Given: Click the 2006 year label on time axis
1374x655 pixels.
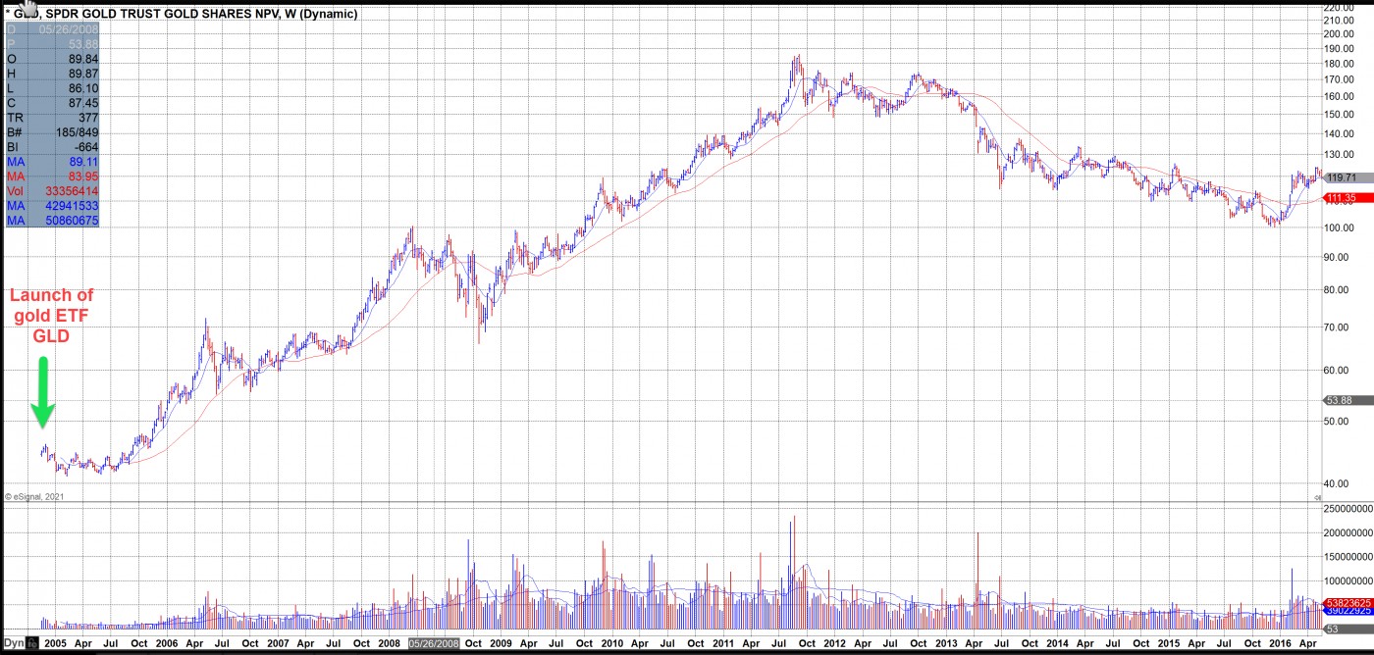Looking at the screenshot, I should coord(167,644).
